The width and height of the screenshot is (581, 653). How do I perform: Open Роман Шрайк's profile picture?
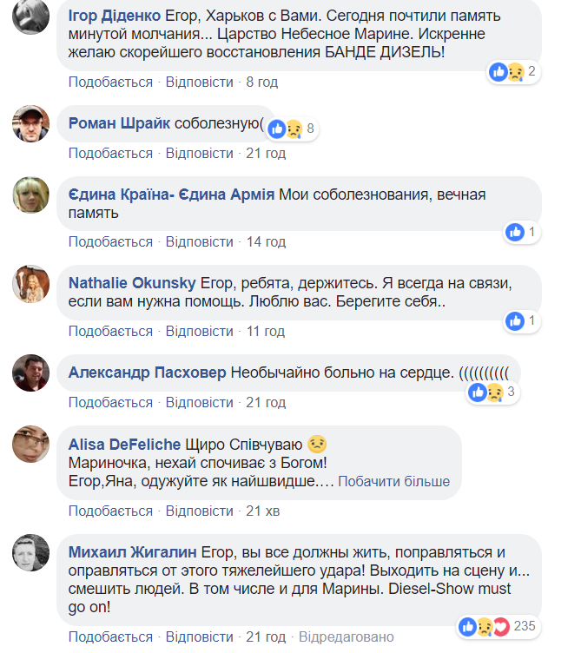(x=31, y=124)
